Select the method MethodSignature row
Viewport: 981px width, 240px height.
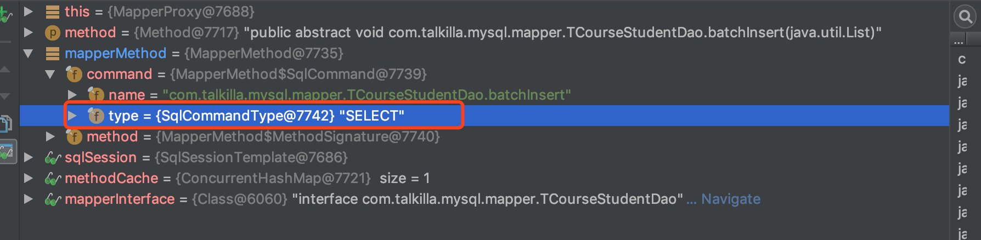click(484, 136)
